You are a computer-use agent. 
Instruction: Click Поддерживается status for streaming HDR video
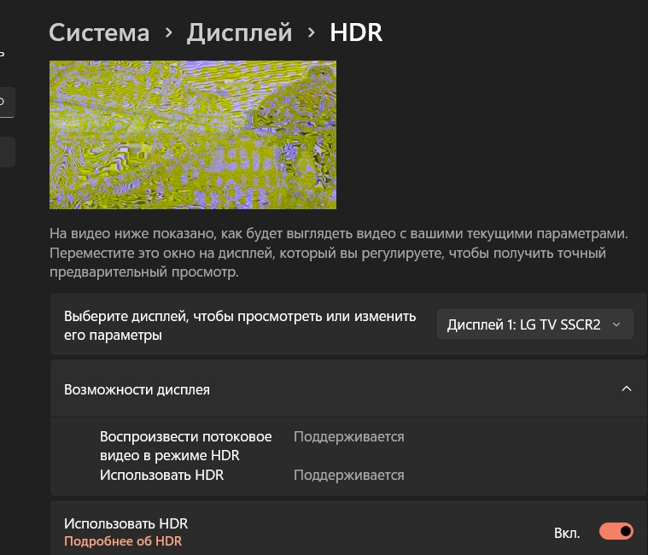[348, 437]
